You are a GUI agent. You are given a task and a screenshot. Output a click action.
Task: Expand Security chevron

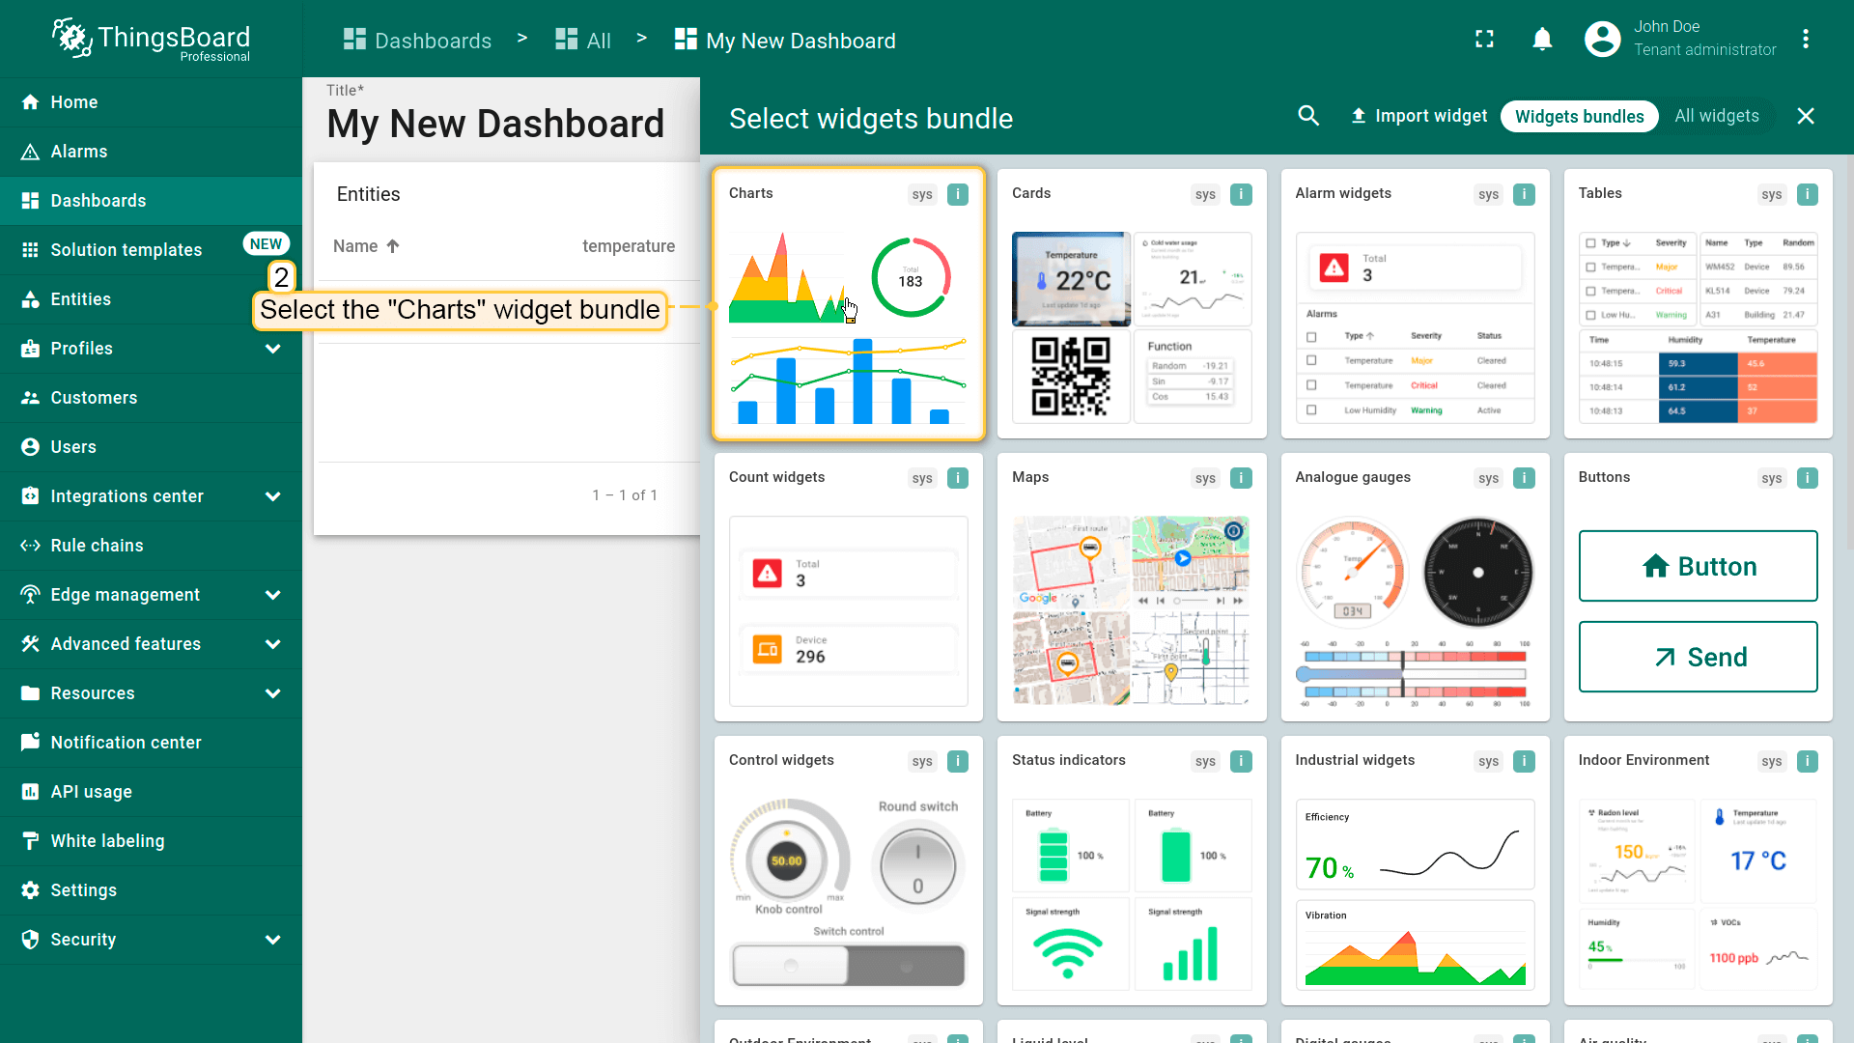click(273, 940)
